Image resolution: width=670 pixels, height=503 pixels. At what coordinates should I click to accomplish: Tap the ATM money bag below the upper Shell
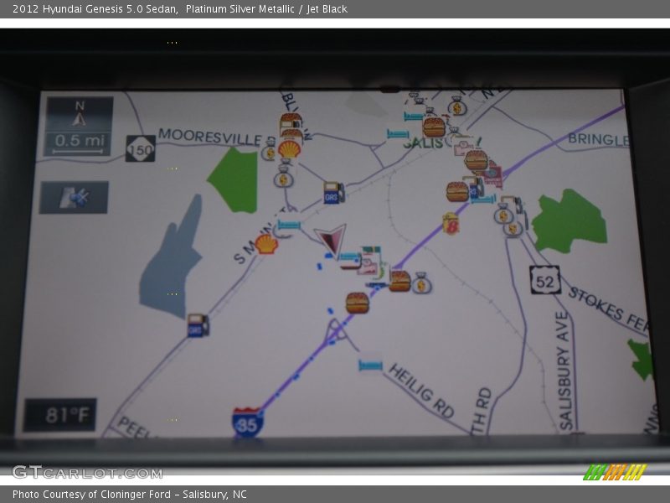[284, 177]
